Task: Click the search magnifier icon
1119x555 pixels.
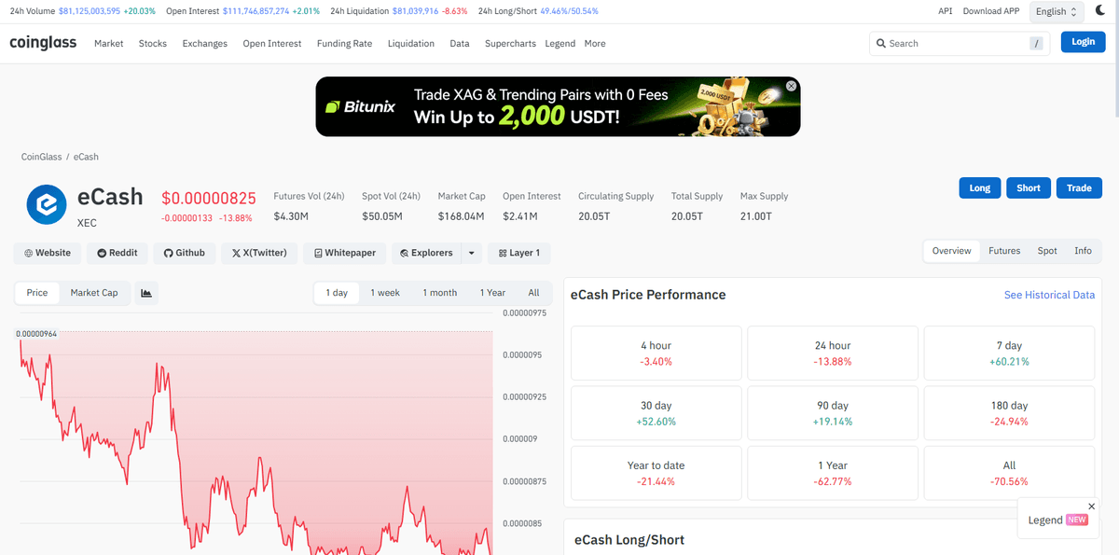Action: coord(881,43)
